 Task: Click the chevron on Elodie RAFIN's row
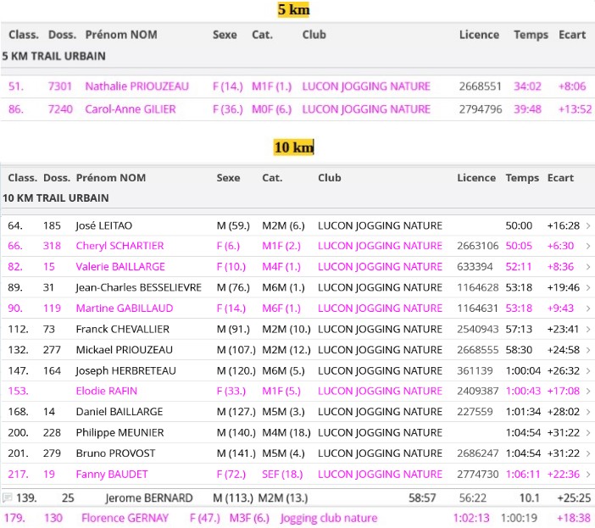(x=587, y=391)
